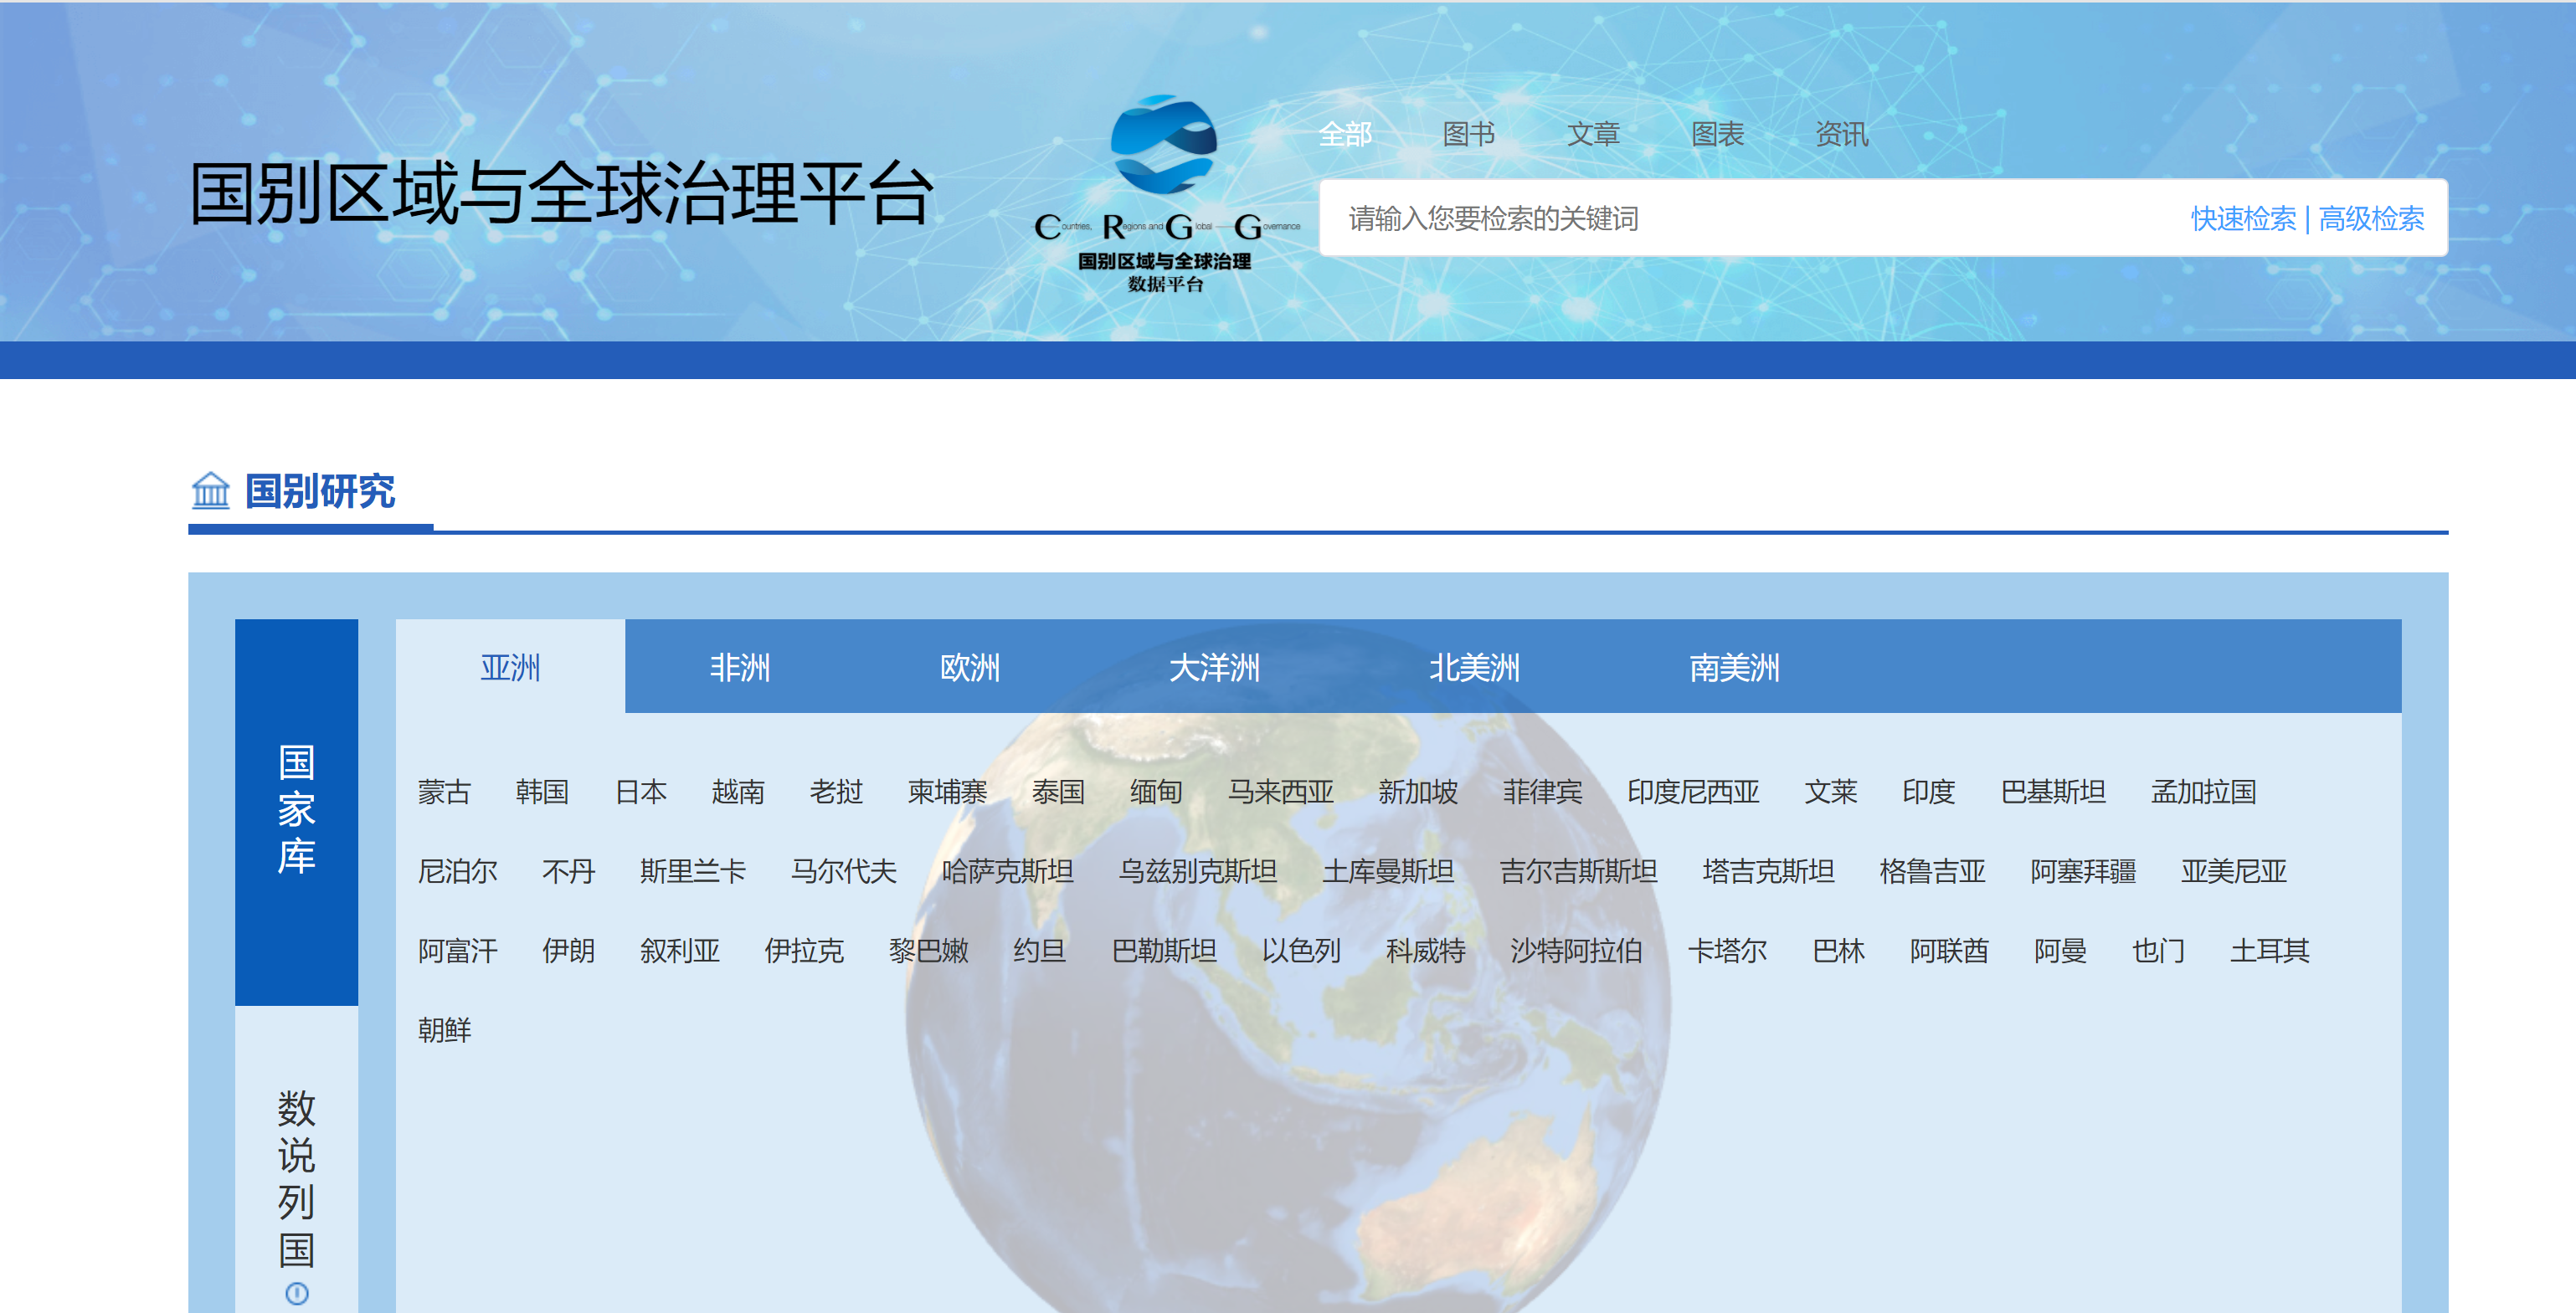Image resolution: width=2576 pixels, height=1313 pixels.
Task: Open the 菲律宾 country link
Action: 1542,792
